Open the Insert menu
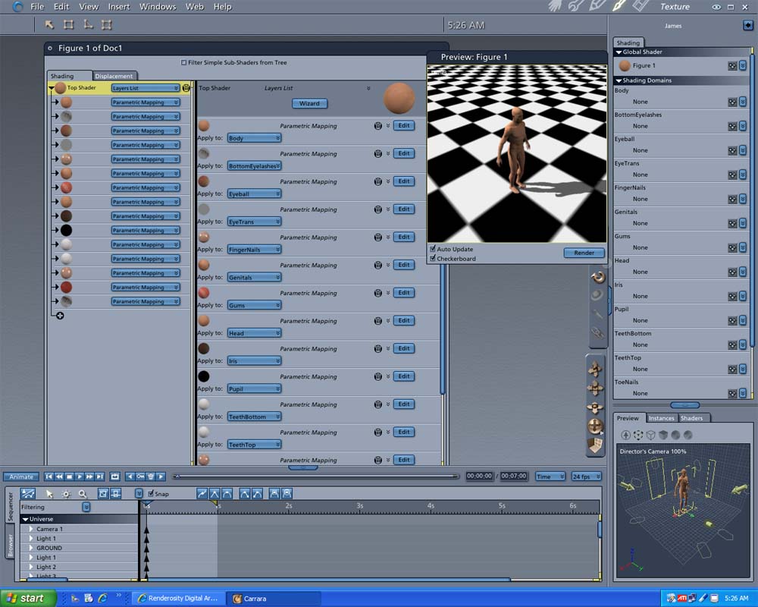The width and height of the screenshot is (758, 607). point(119,7)
